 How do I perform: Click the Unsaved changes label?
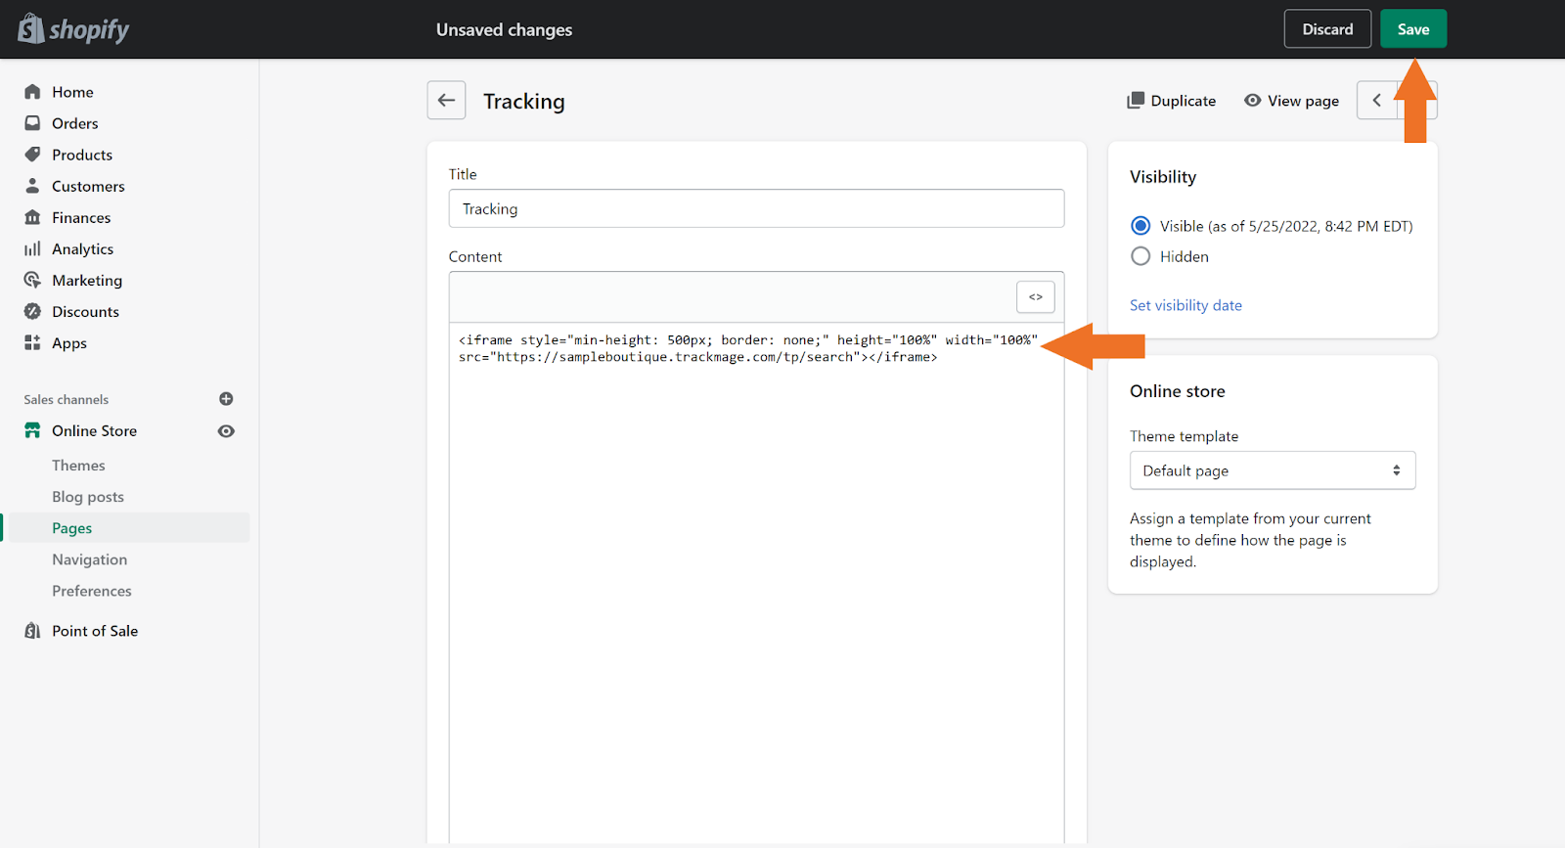[x=504, y=29]
